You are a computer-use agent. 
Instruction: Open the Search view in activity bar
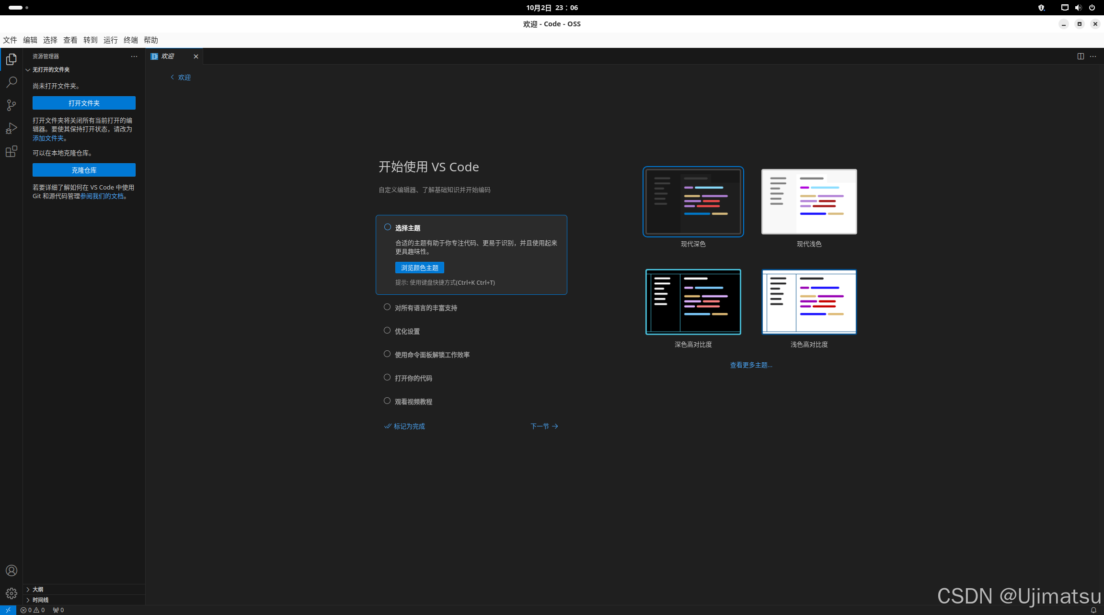coord(11,82)
